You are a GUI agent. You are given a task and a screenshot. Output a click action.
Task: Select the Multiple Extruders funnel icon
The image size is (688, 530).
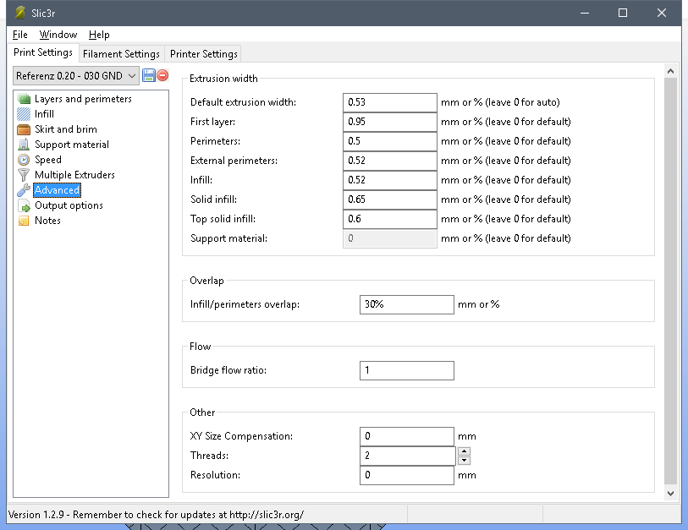(24, 175)
